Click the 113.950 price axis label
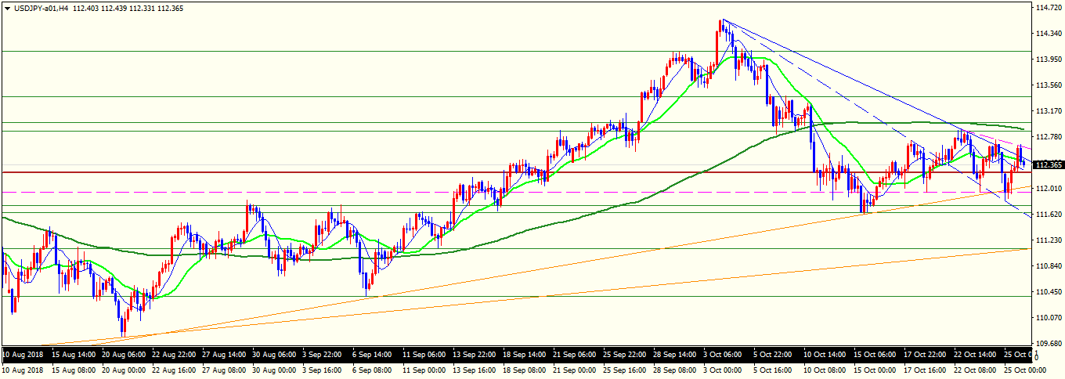Image resolution: width=1065 pixels, height=379 pixels. [x=1048, y=60]
